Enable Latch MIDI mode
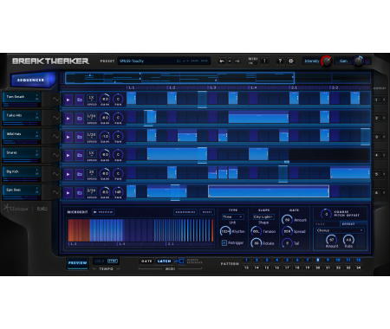Image resolution: width=390 pixels, height=329 pixels. click(164, 261)
